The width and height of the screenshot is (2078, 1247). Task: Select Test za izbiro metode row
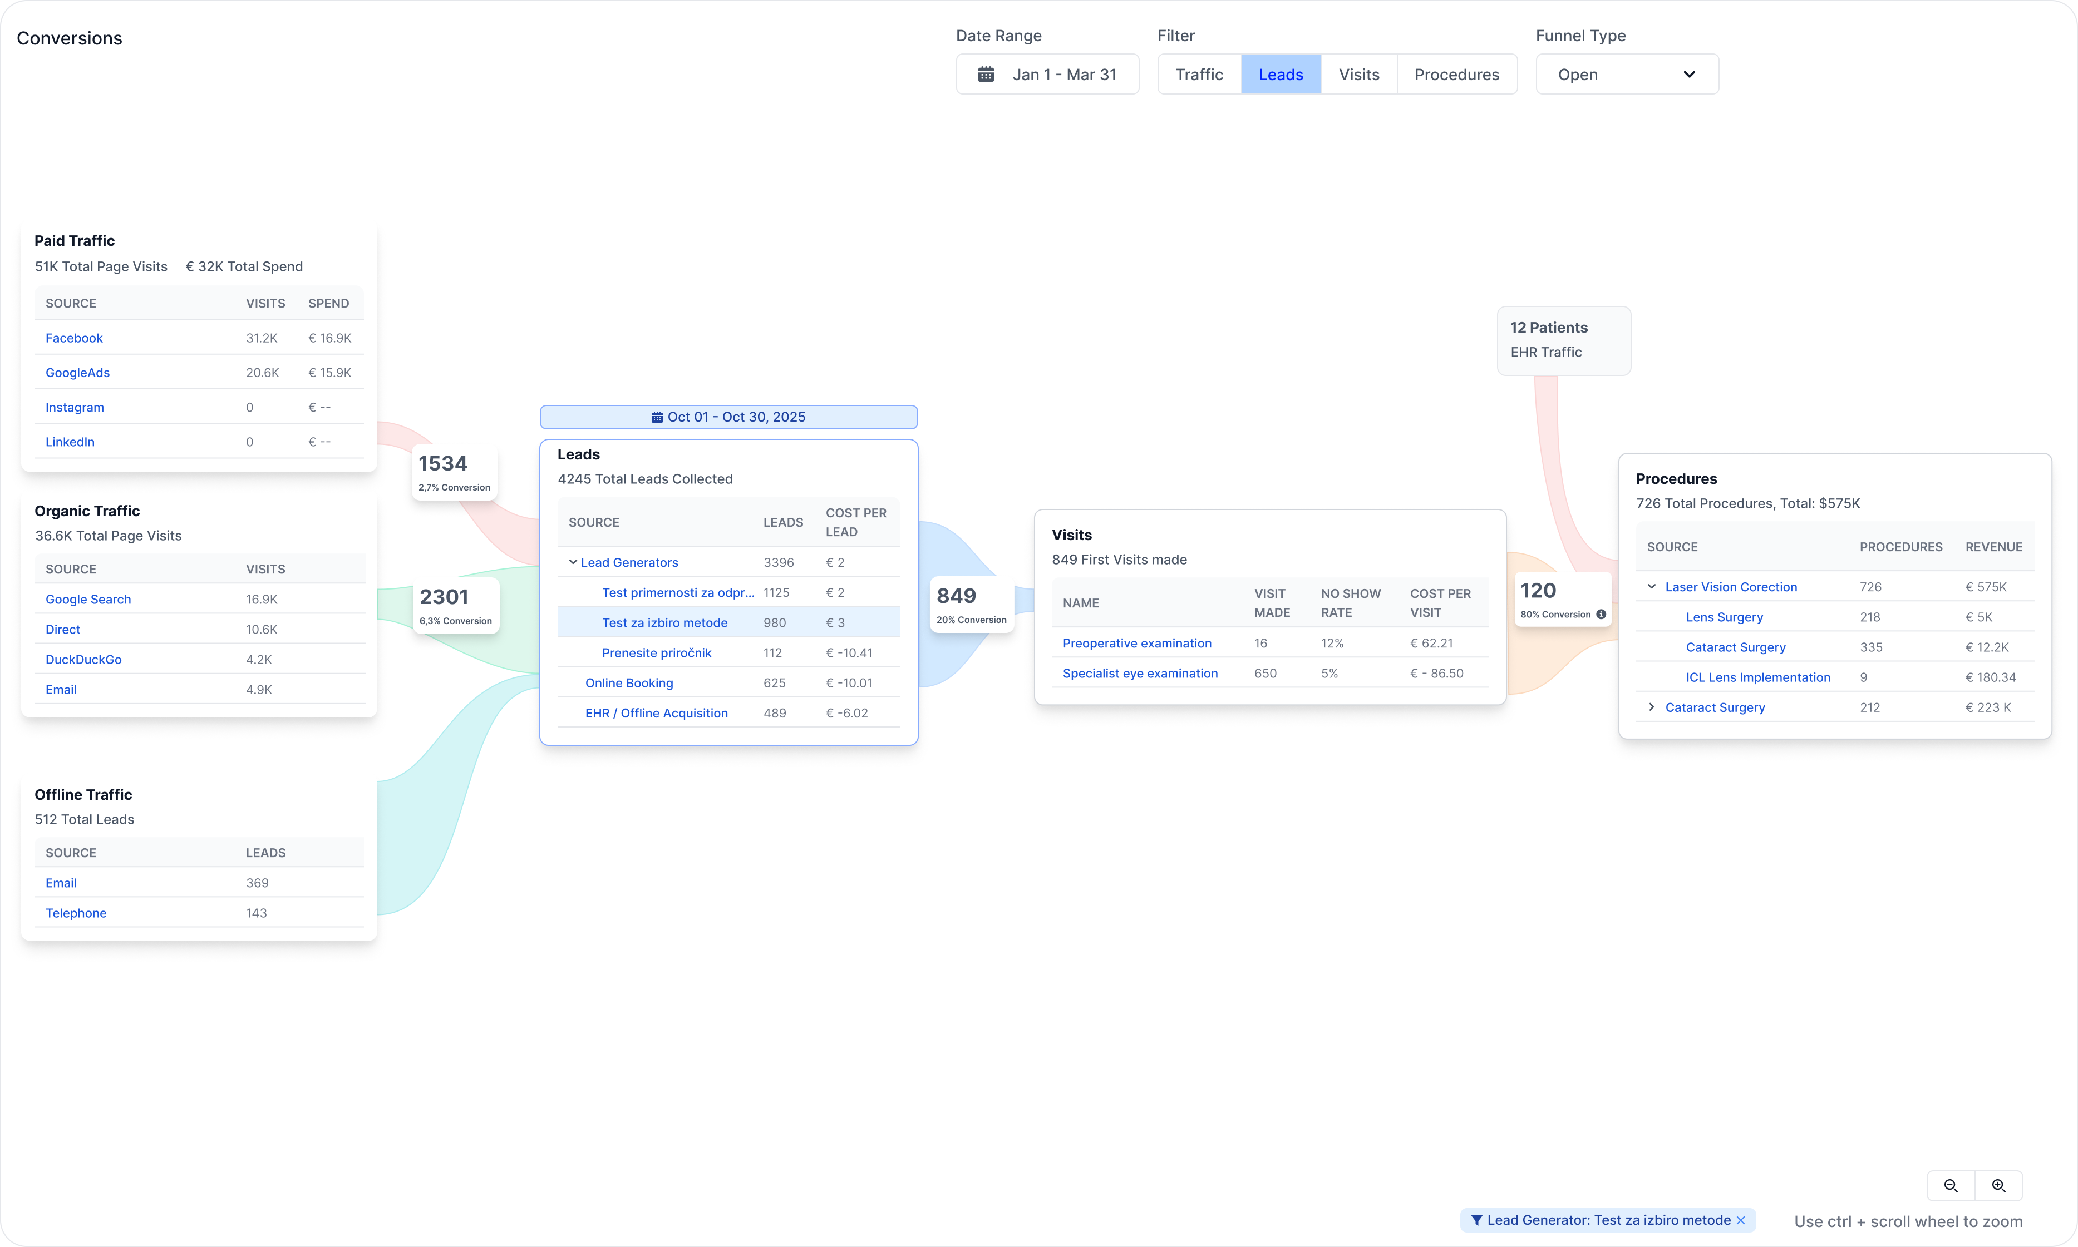click(x=729, y=622)
